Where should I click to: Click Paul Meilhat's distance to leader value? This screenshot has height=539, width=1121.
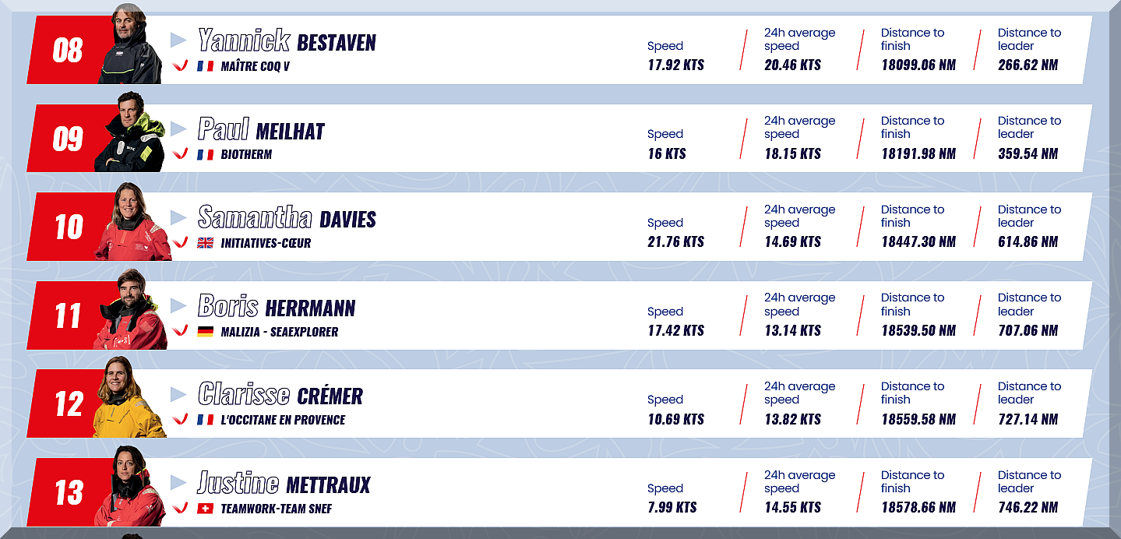coord(1028,154)
